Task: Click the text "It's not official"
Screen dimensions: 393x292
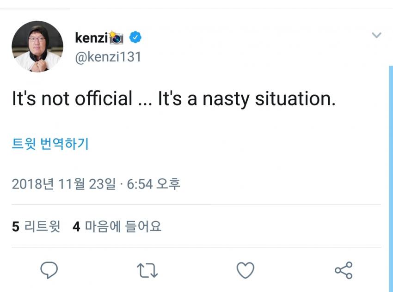Action: point(72,99)
